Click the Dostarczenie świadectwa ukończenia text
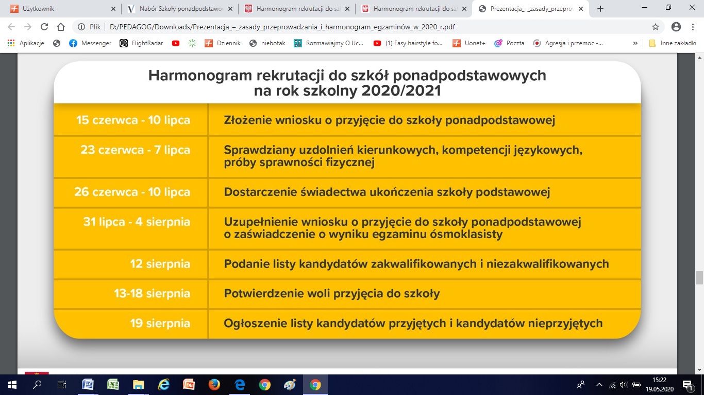This screenshot has width=704, height=395. tap(387, 192)
